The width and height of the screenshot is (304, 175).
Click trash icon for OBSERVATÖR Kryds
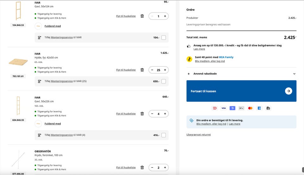pos(142,167)
